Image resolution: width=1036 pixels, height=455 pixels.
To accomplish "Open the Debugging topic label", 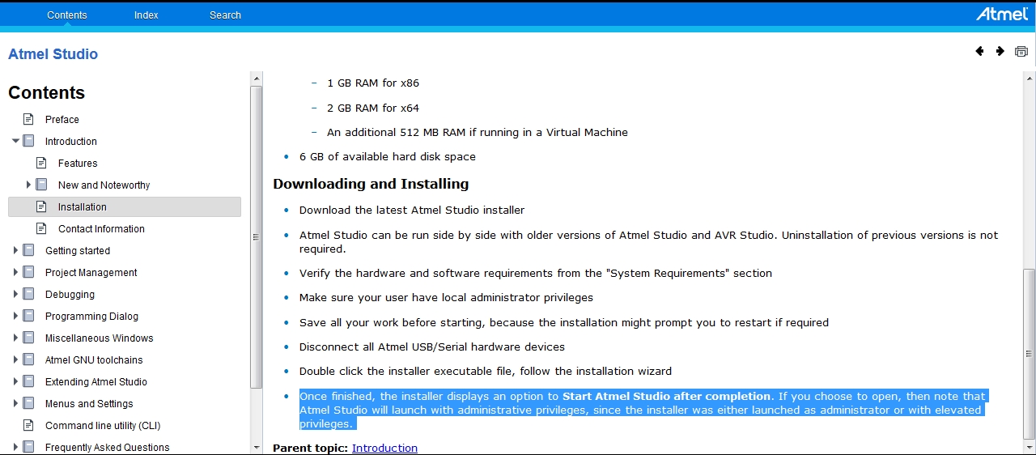I will (x=70, y=294).
